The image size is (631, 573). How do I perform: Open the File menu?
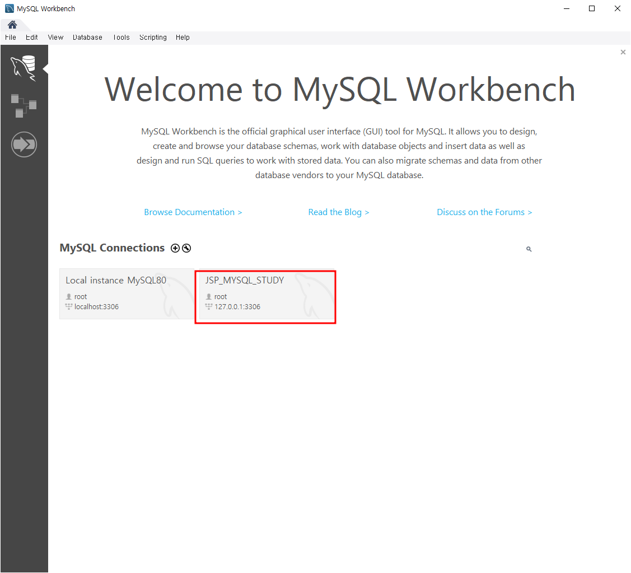pyautogui.click(x=11, y=38)
